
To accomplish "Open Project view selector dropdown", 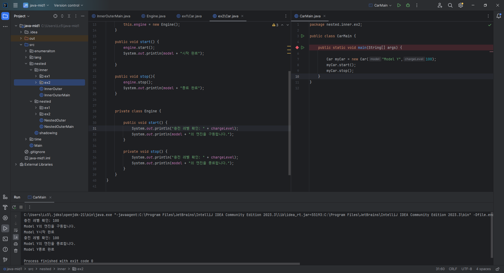I will point(22,16).
